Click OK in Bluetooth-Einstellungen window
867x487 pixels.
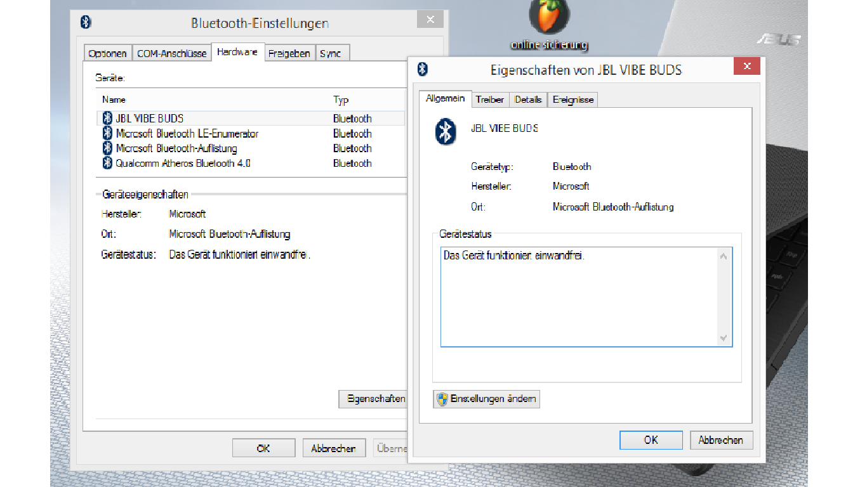[263, 448]
